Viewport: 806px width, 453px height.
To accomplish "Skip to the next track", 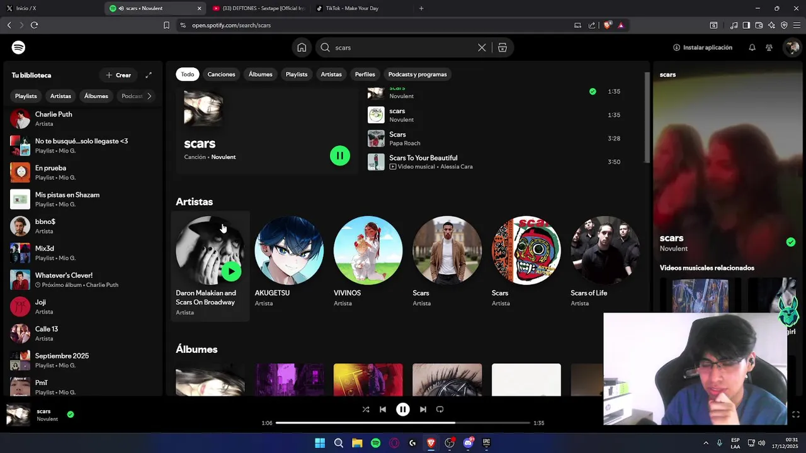I will tap(423, 409).
